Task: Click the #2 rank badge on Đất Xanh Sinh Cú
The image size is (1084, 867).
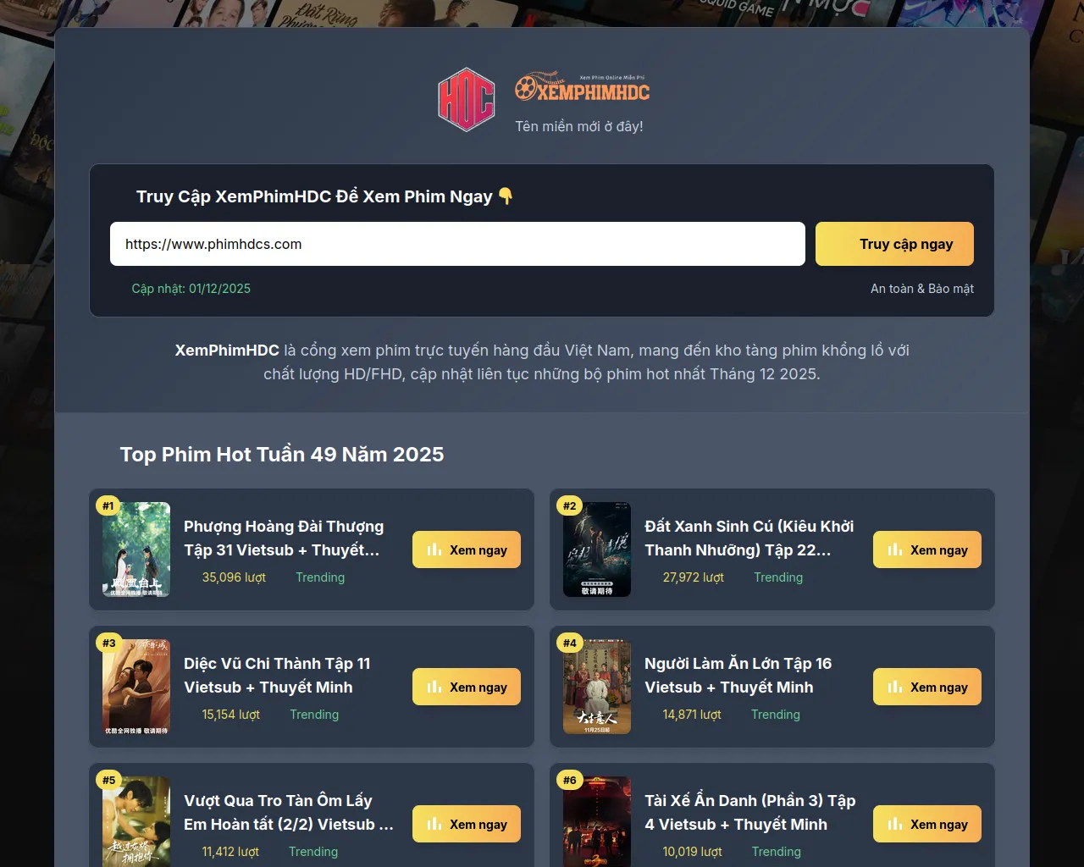Action: (x=569, y=505)
